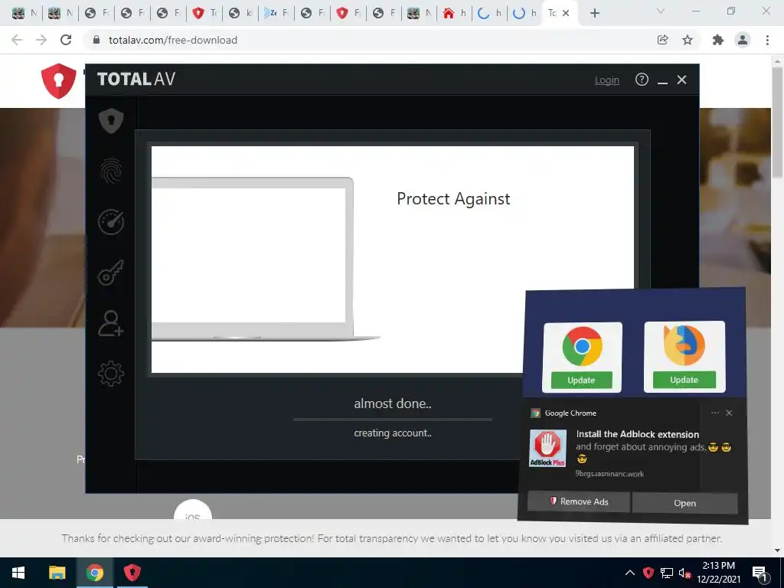Click Update under the Firefox logo

pos(684,380)
